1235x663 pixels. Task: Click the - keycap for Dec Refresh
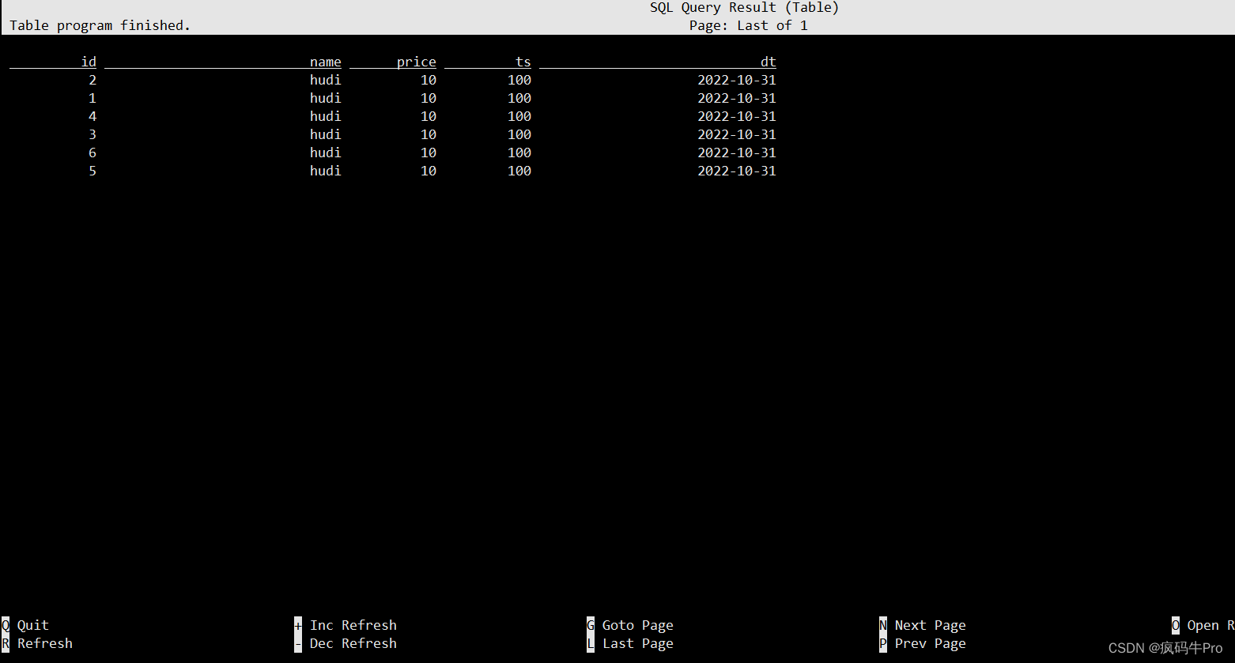click(x=297, y=642)
